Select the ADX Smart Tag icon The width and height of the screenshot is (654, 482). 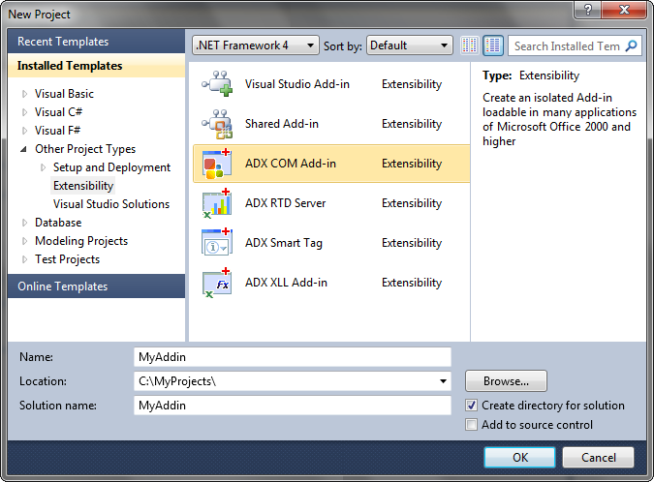click(x=217, y=243)
